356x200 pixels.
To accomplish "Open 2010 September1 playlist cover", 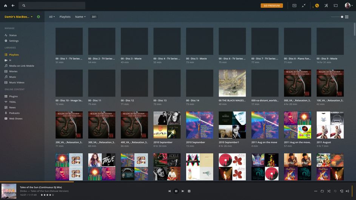I will point(232,125).
